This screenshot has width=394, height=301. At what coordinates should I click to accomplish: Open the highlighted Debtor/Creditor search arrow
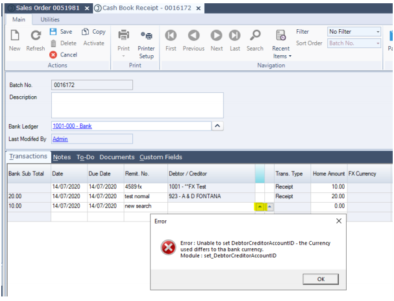click(260, 207)
